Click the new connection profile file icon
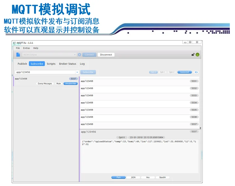Image resolution: width=235 pixels, height=186 pixels. click(x=18, y=55)
